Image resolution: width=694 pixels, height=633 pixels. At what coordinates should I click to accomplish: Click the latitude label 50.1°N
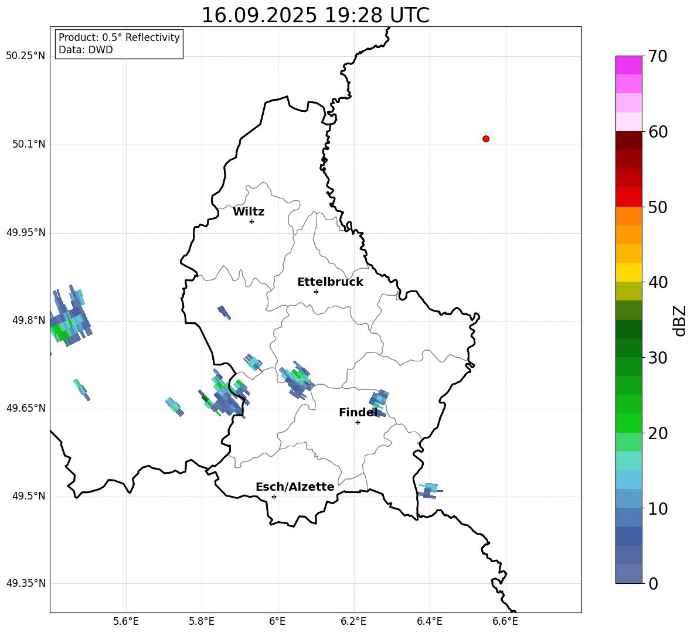[x=29, y=144]
